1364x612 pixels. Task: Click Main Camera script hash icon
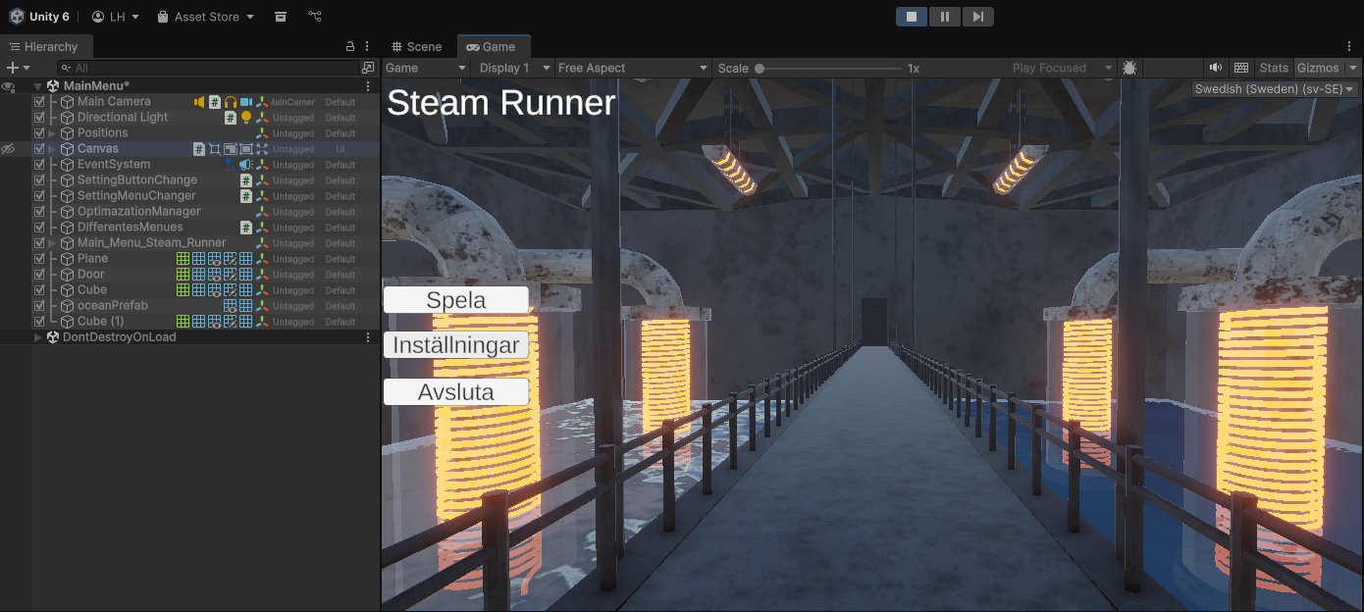click(215, 102)
